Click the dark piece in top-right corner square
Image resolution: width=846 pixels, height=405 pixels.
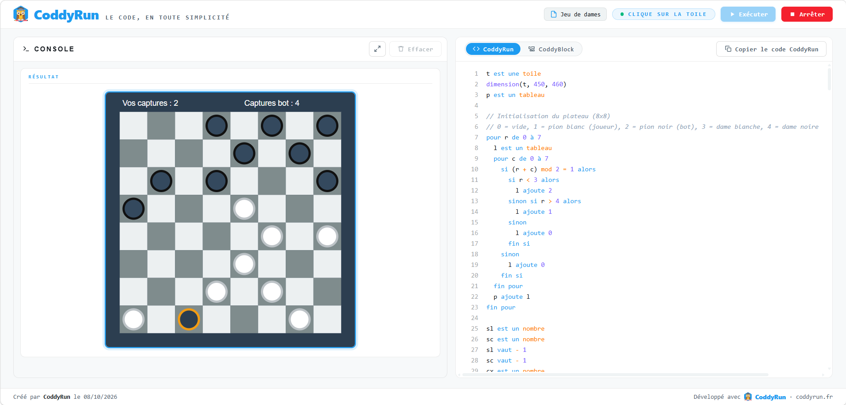[327, 126]
